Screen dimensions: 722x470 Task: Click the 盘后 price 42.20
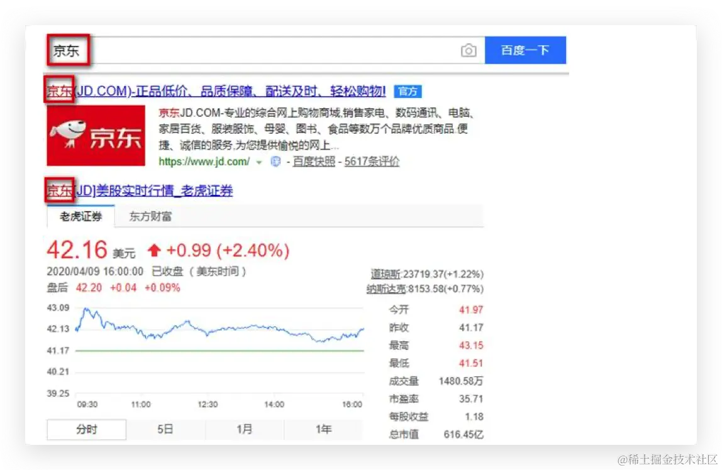89,288
